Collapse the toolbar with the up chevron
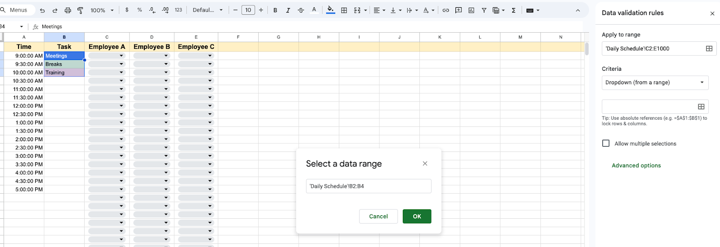The image size is (720, 247). 578,10
